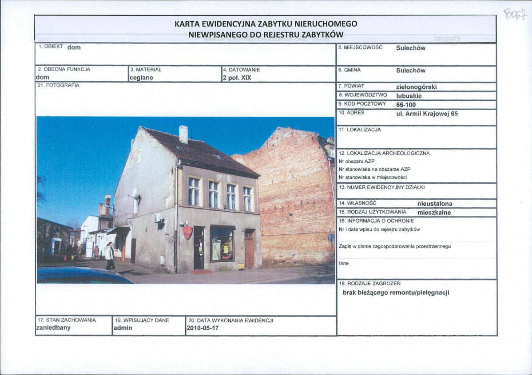
Task: Click the MIEJSCOWOŚĆ value "Sulechów"
Action: point(410,48)
